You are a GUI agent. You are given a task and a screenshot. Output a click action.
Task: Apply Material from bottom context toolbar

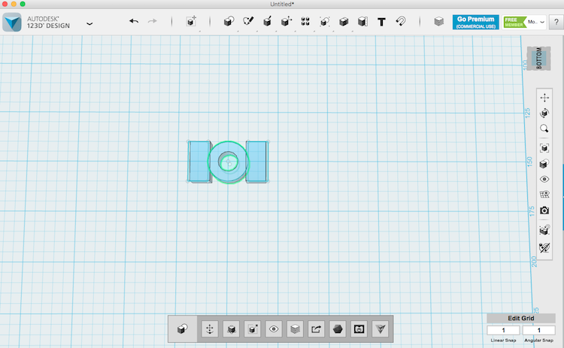(x=295, y=329)
